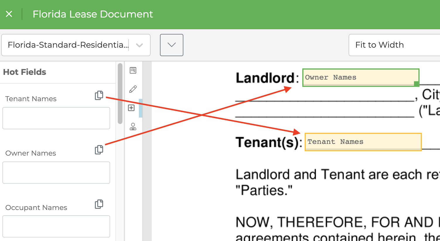The width and height of the screenshot is (440, 241).
Task: Select the Tenant Names field on the document
Action: click(x=363, y=142)
